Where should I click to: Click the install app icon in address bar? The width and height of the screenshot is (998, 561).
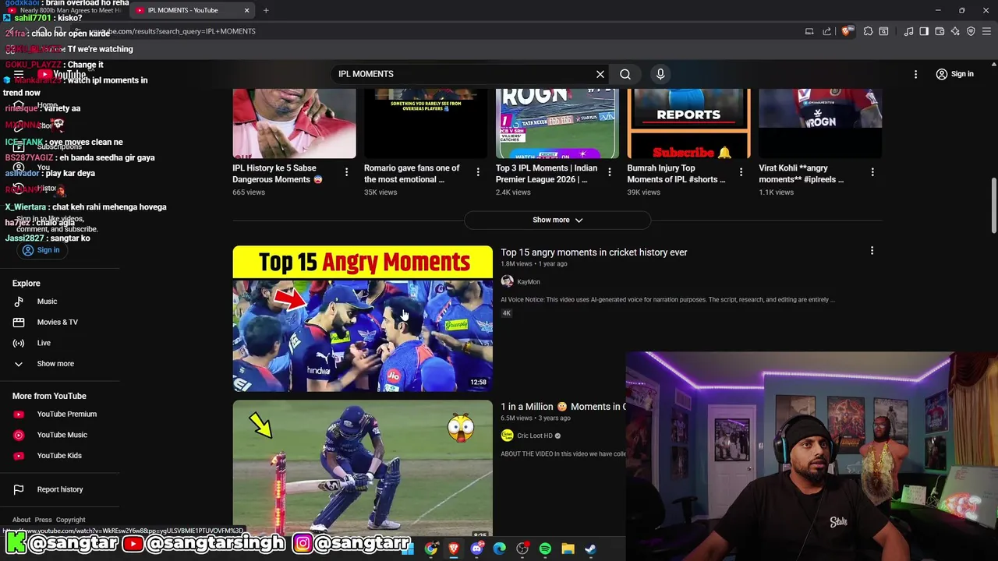[809, 31]
